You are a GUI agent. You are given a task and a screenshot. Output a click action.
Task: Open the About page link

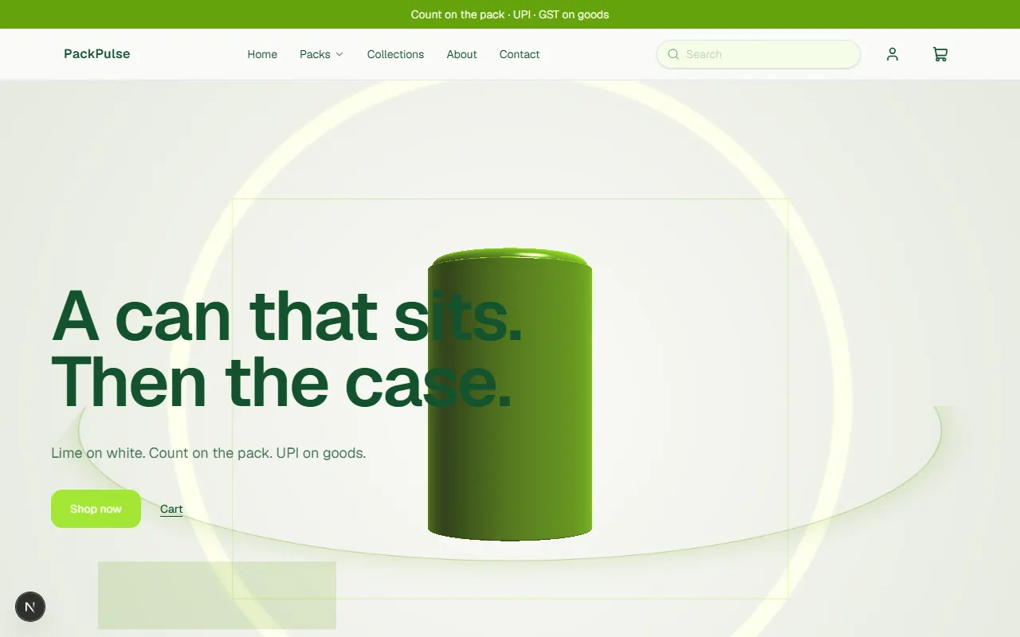coord(461,54)
